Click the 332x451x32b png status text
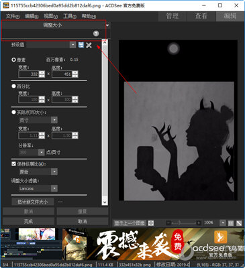245x268 pixels. (x=134, y=265)
